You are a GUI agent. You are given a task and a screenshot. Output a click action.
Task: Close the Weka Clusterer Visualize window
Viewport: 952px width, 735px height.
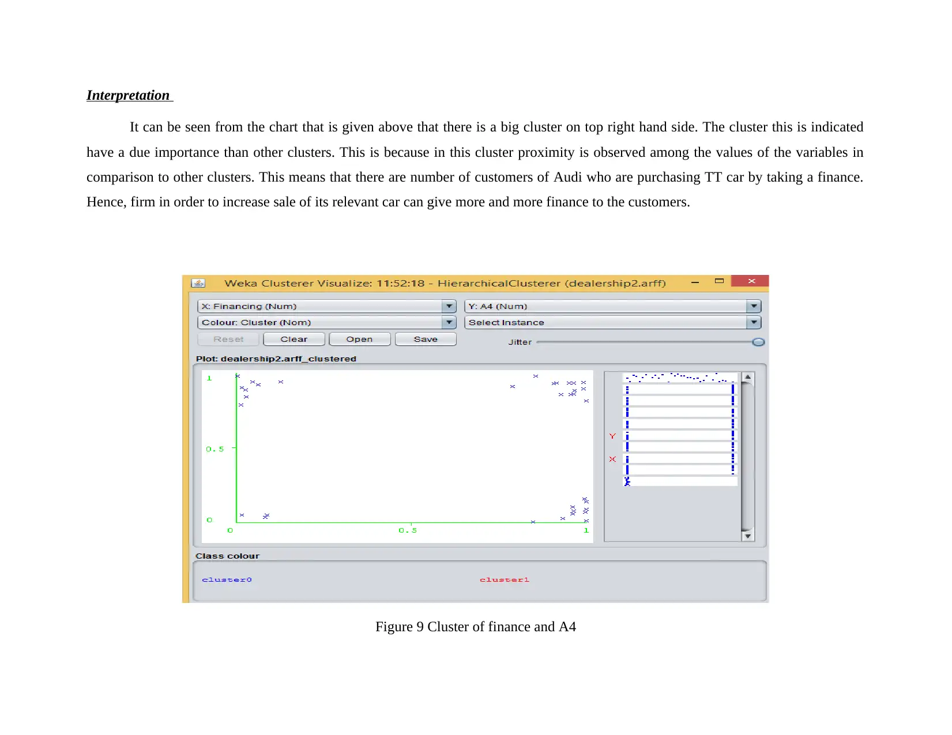[x=751, y=281]
